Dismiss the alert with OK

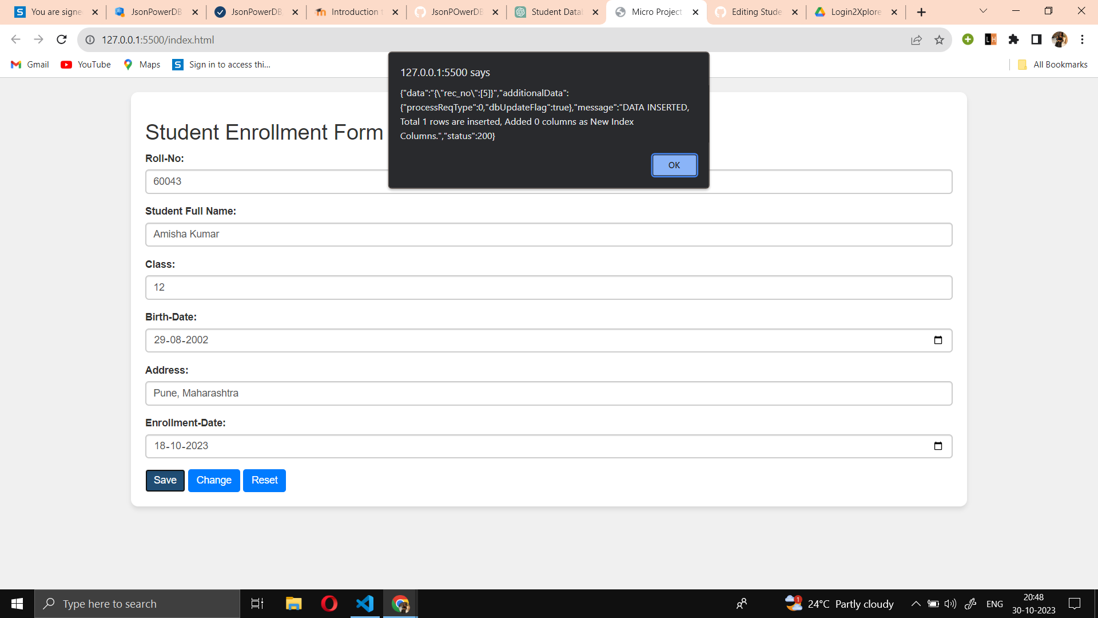pos(674,165)
